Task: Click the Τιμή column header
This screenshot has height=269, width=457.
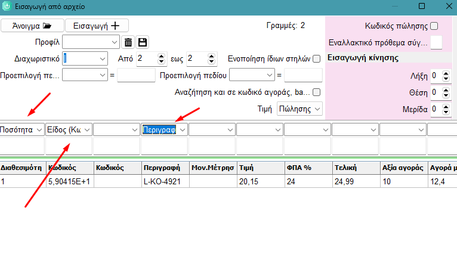Action: coord(261,168)
